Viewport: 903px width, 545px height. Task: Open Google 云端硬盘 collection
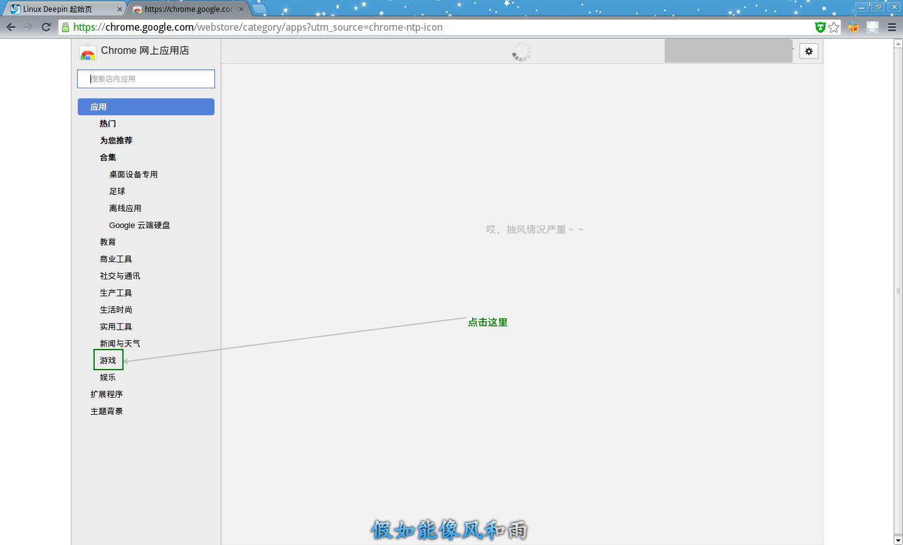point(139,226)
